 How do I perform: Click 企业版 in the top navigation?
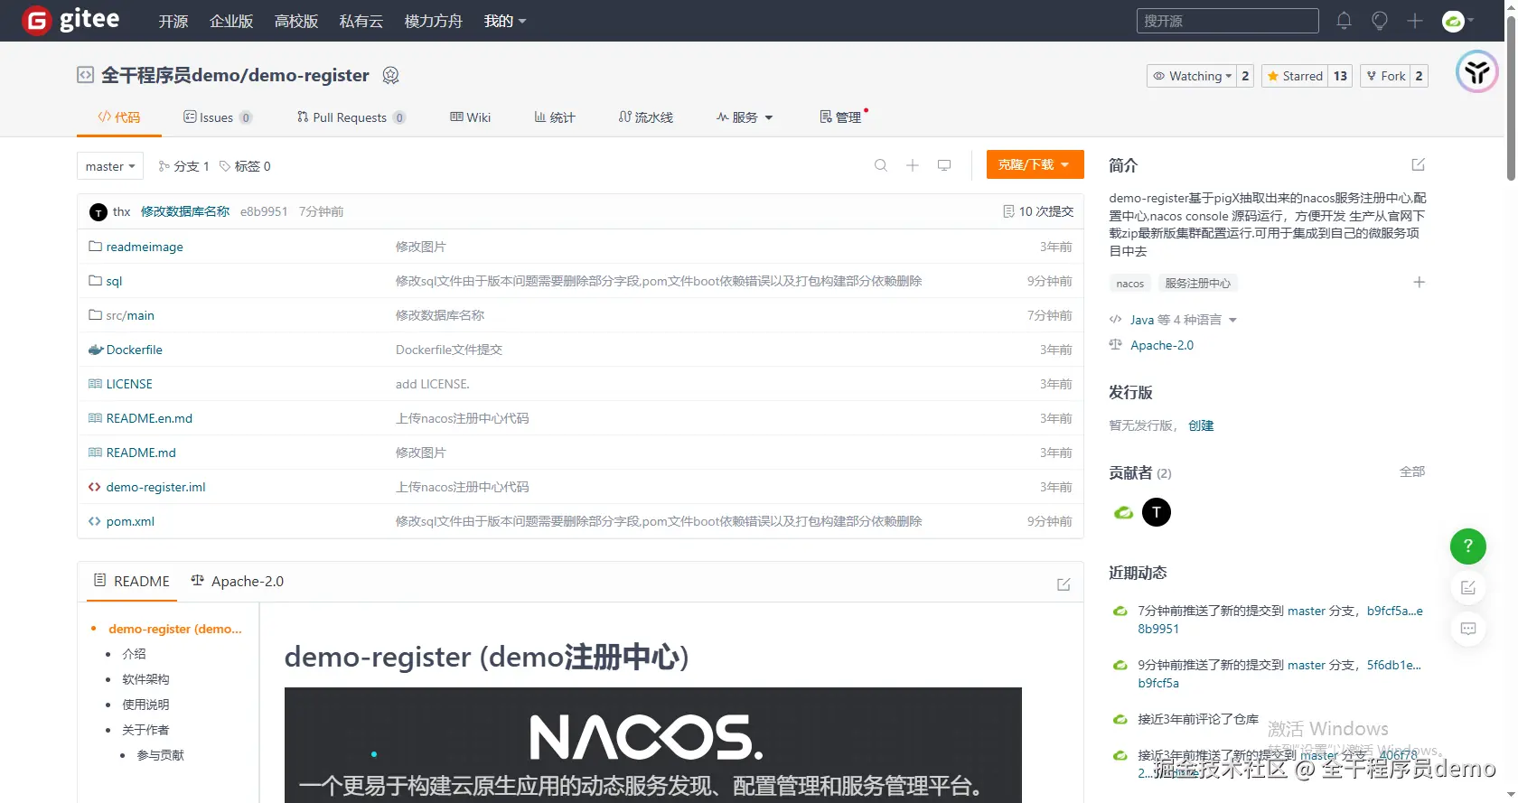point(231,21)
